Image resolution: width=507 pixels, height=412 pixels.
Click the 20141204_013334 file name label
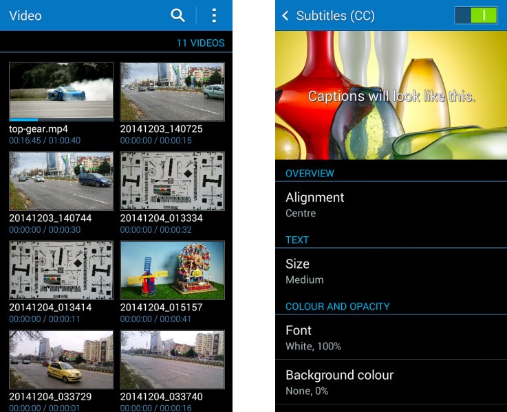click(x=162, y=218)
